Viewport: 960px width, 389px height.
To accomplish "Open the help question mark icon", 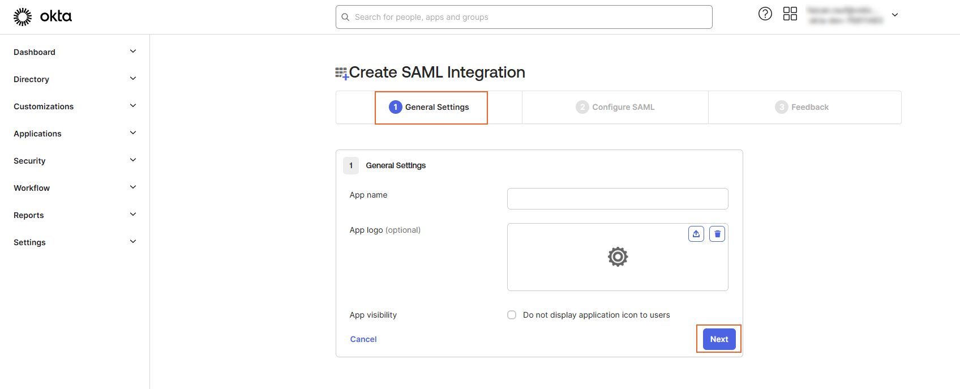I will click(x=765, y=14).
